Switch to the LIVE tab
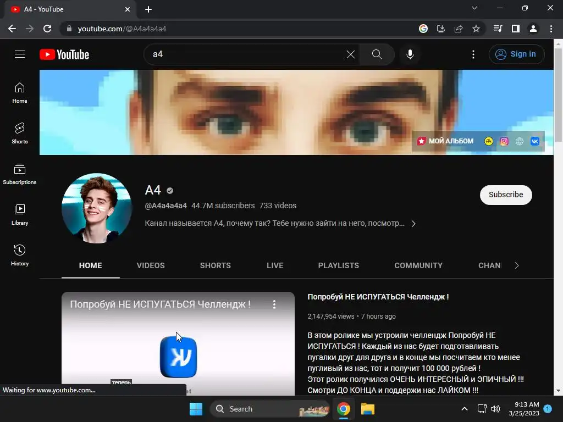The height and width of the screenshot is (422, 563). pos(275,265)
